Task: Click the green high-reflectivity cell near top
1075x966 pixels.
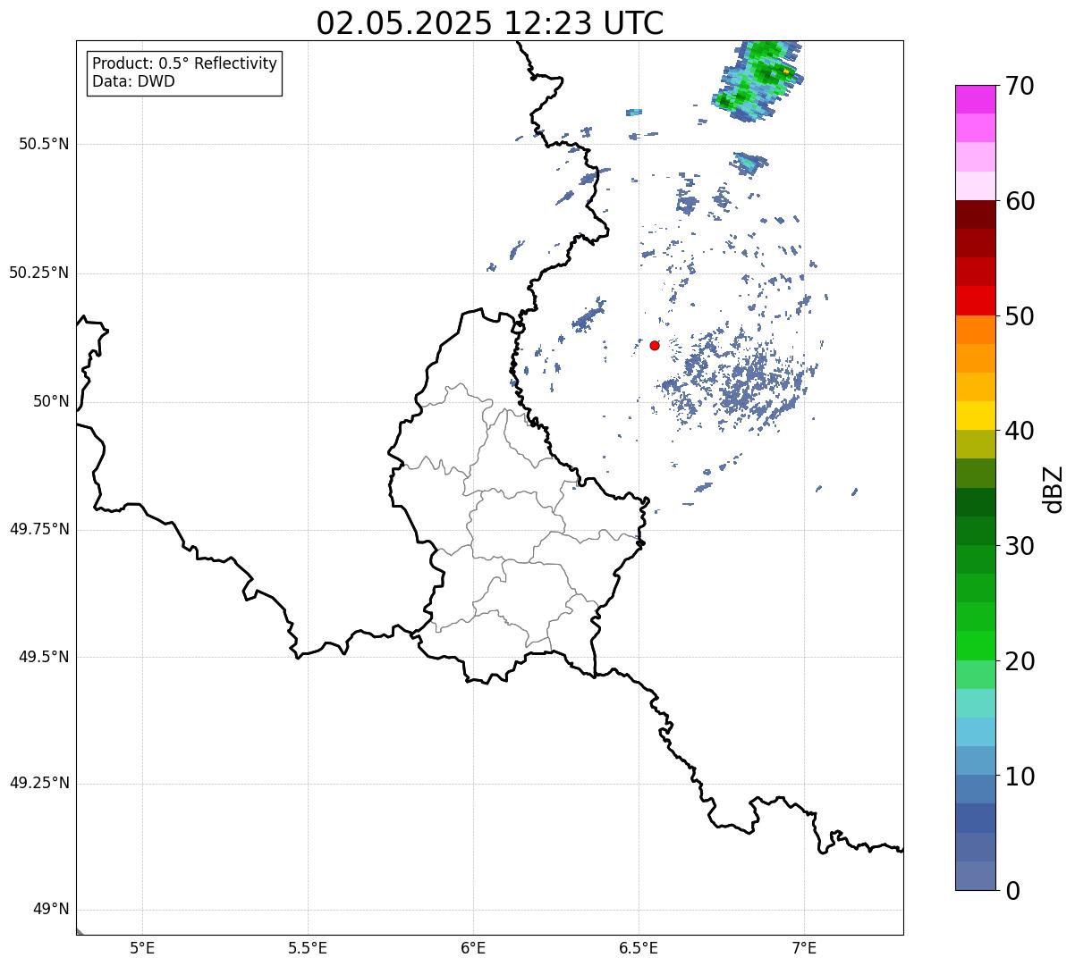Action: point(758,80)
